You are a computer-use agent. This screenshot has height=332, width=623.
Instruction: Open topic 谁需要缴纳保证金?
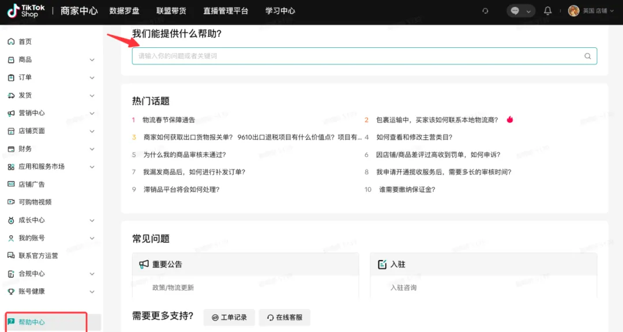(407, 190)
